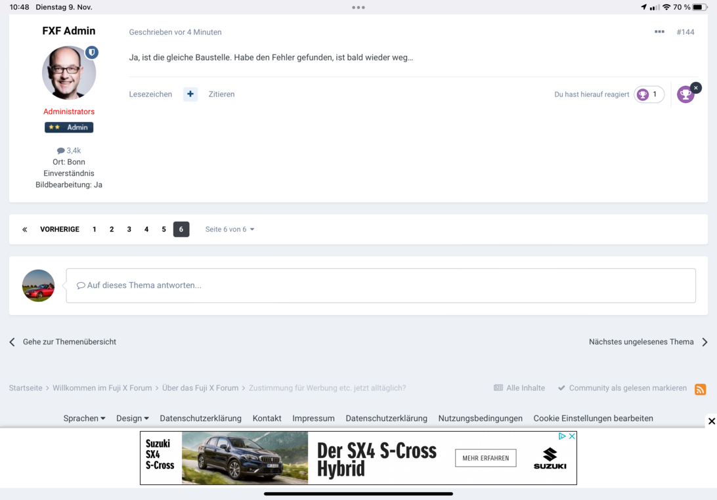Open post options three-dot menu
717x500 pixels.
click(659, 32)
